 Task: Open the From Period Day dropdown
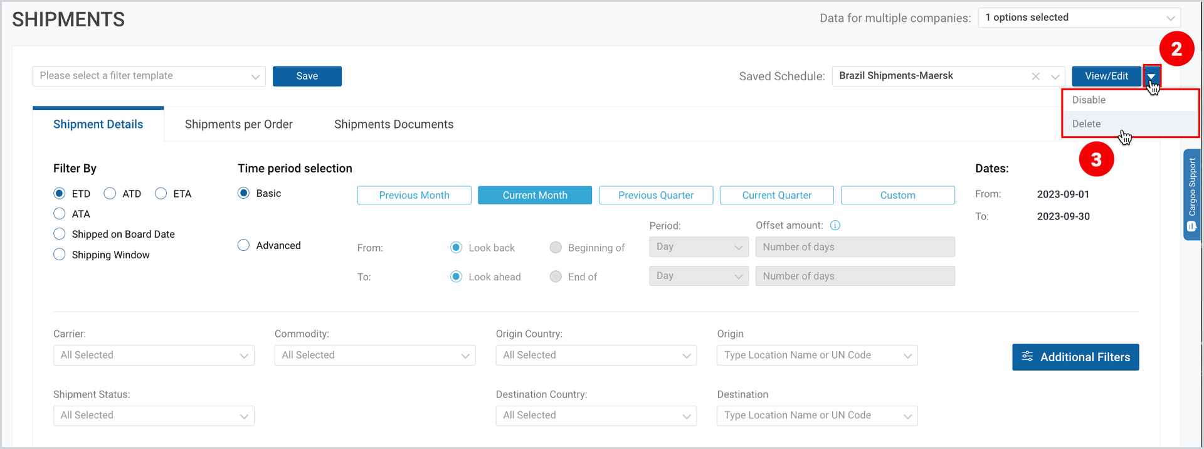click(699, 247)
